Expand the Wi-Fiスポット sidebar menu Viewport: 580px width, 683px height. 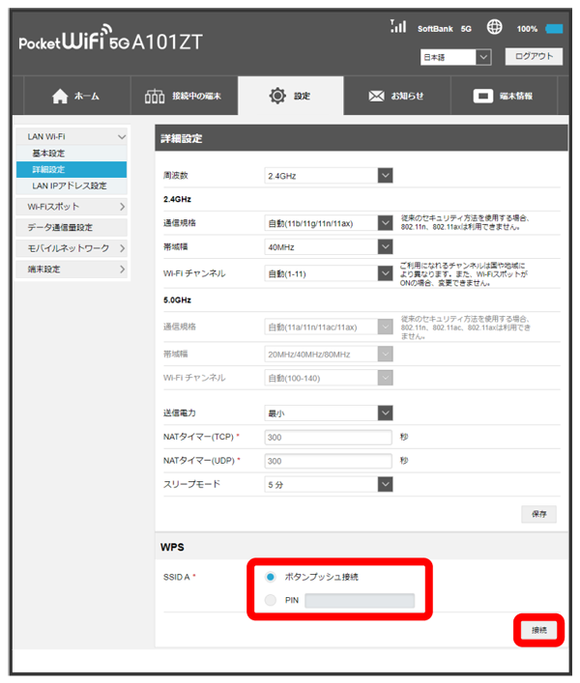[72, 206]
